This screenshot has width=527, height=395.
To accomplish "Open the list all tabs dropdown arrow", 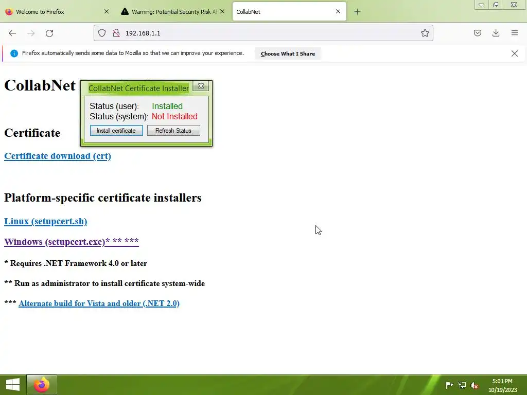I will 481,5.
